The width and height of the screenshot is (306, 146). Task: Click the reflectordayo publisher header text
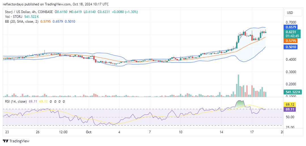pyautogui.click(x=56, y=4)
